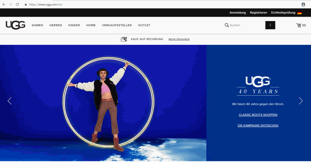This screenshot has width=311, height=162.
Task: Go to Verkaufsstellen page
Action: [117, 25]
